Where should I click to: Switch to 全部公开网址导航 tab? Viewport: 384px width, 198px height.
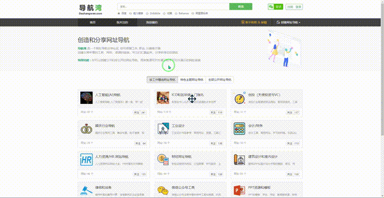219,80
